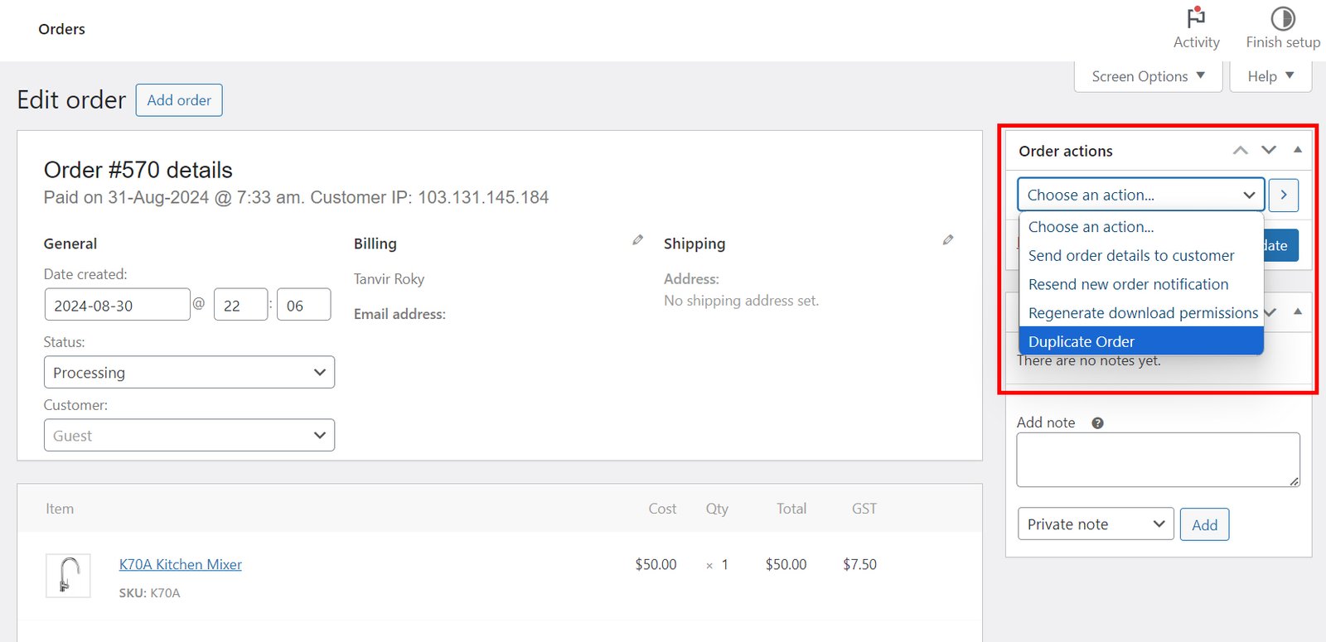Select the 'Choose an action...' list option
The height and width of the screenshot is (642, 1326).
coord(1141,227)
